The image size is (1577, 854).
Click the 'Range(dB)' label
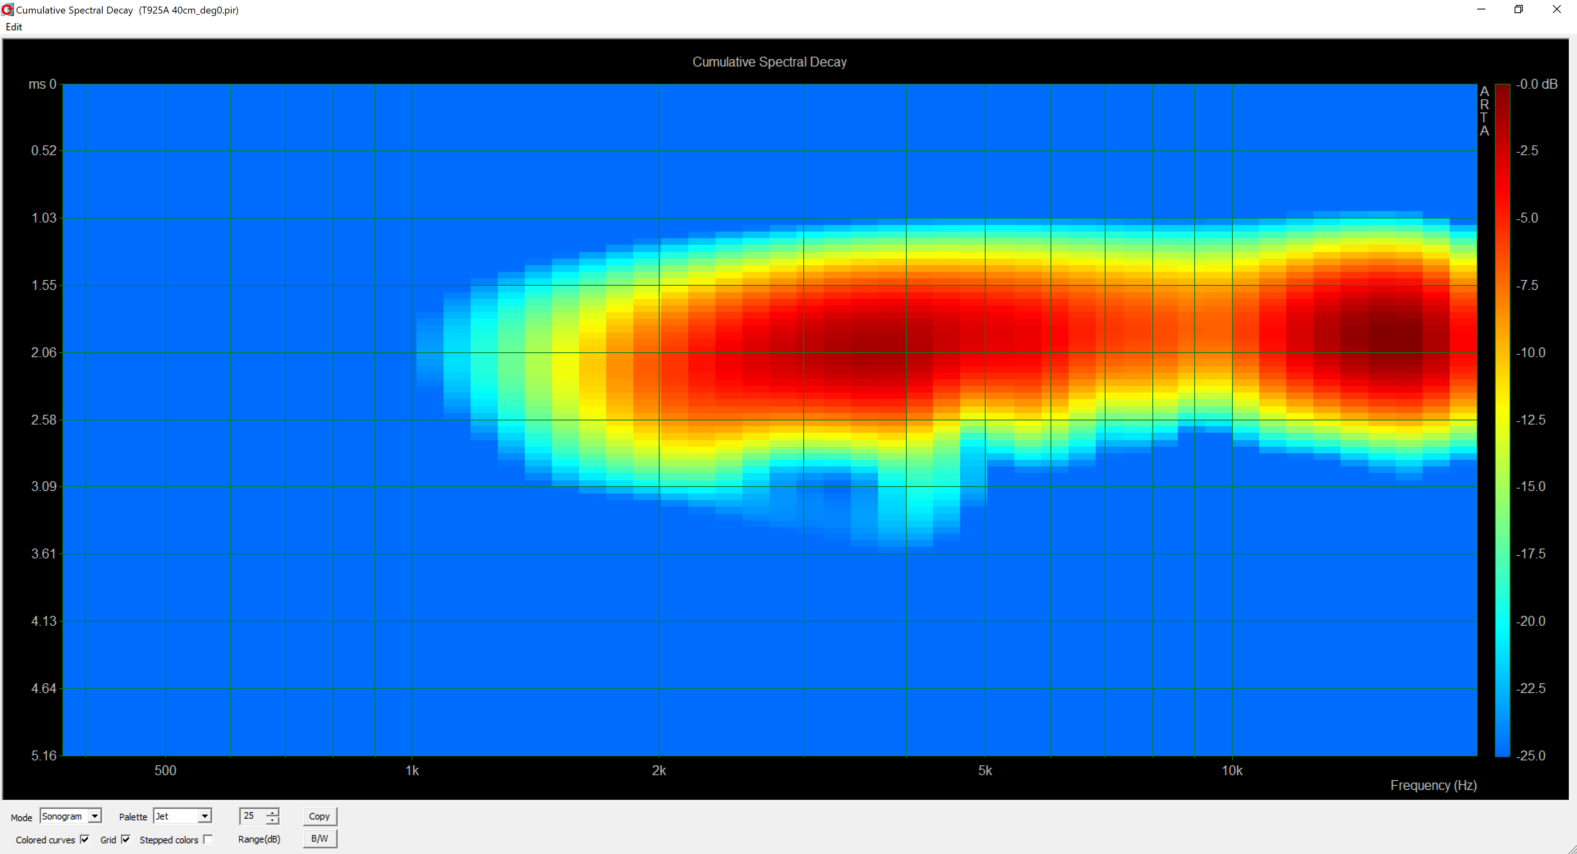pyautogui.click(x=260, y=839)
